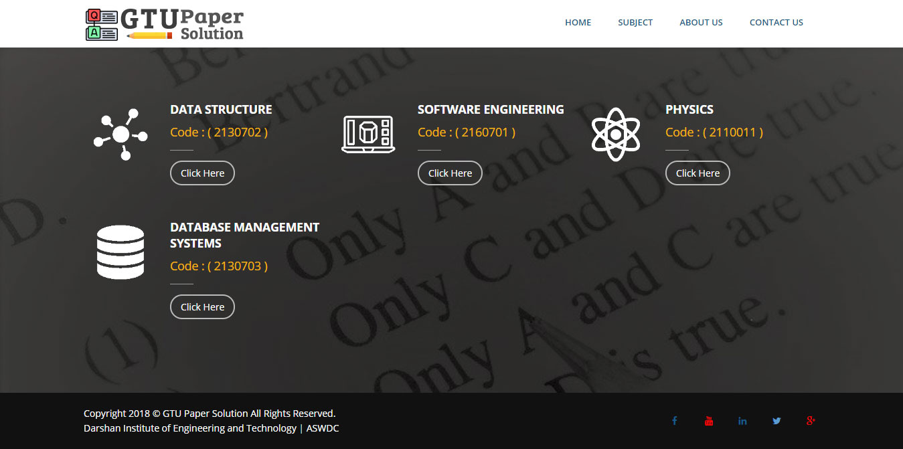
Task: Click the Code : ( 2110011 ) text
Action: pyautogui.click(x=714, y=132)
